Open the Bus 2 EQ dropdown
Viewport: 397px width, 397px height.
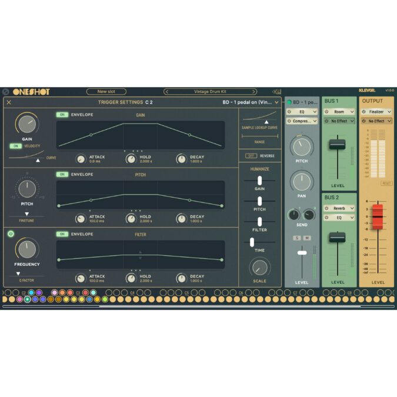pos(352,218)
